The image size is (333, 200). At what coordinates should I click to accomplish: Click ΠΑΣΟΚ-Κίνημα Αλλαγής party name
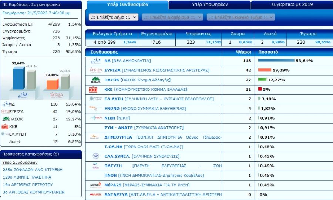(137, 80)
